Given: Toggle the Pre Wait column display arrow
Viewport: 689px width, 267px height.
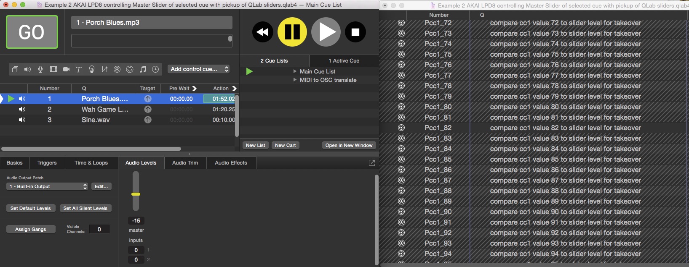Looking at the screenshot, I should click(195, 89).
